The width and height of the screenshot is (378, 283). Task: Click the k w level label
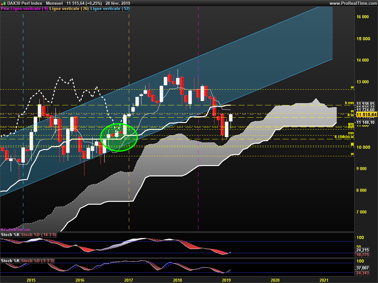tap(351, 115)
